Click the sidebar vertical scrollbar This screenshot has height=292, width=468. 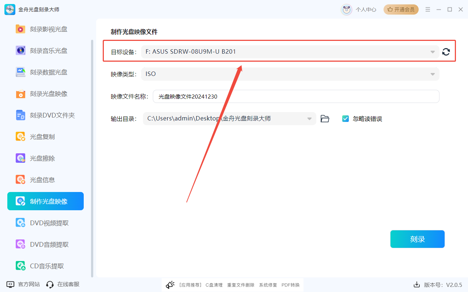(92, 159)
